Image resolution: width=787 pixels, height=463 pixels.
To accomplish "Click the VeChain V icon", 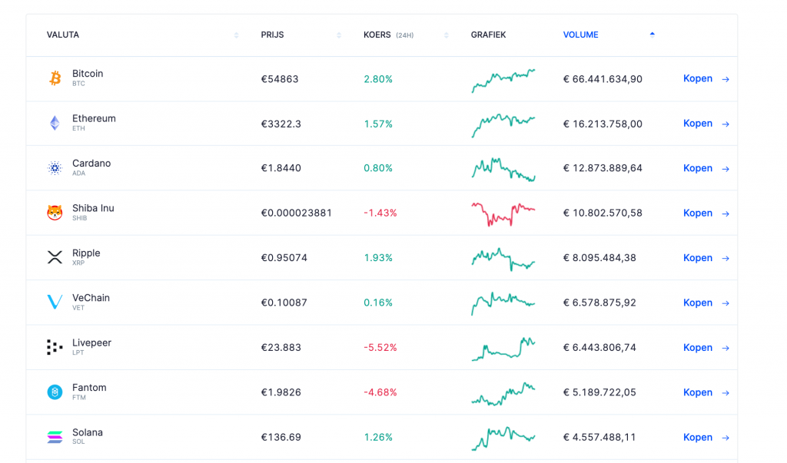I will [x=55, y=302].
